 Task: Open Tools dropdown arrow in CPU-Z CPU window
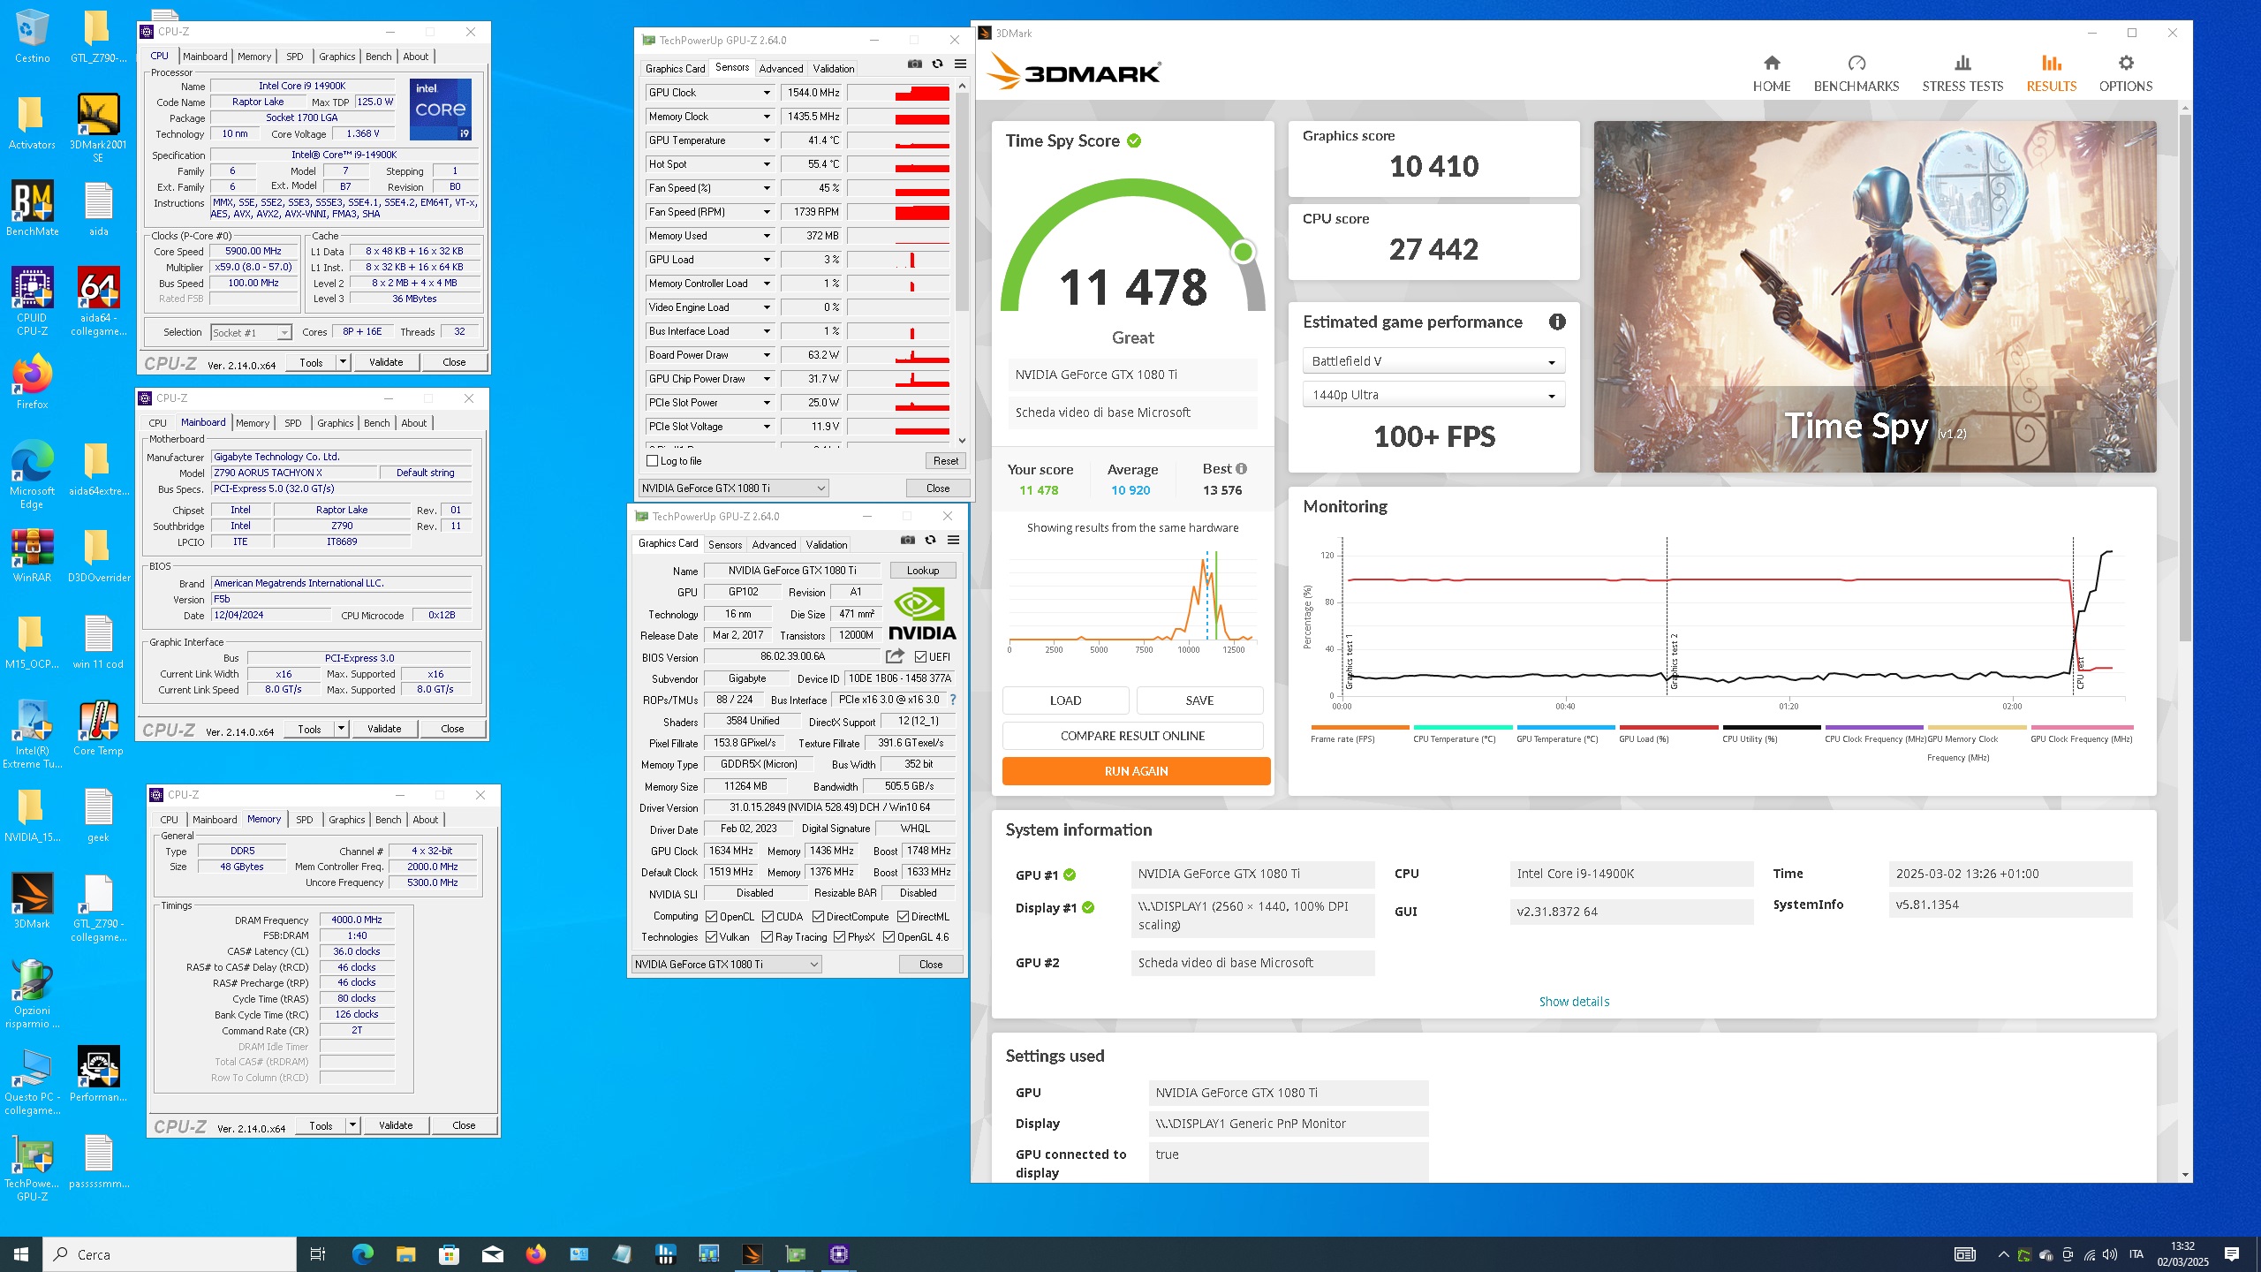[343, 362]
